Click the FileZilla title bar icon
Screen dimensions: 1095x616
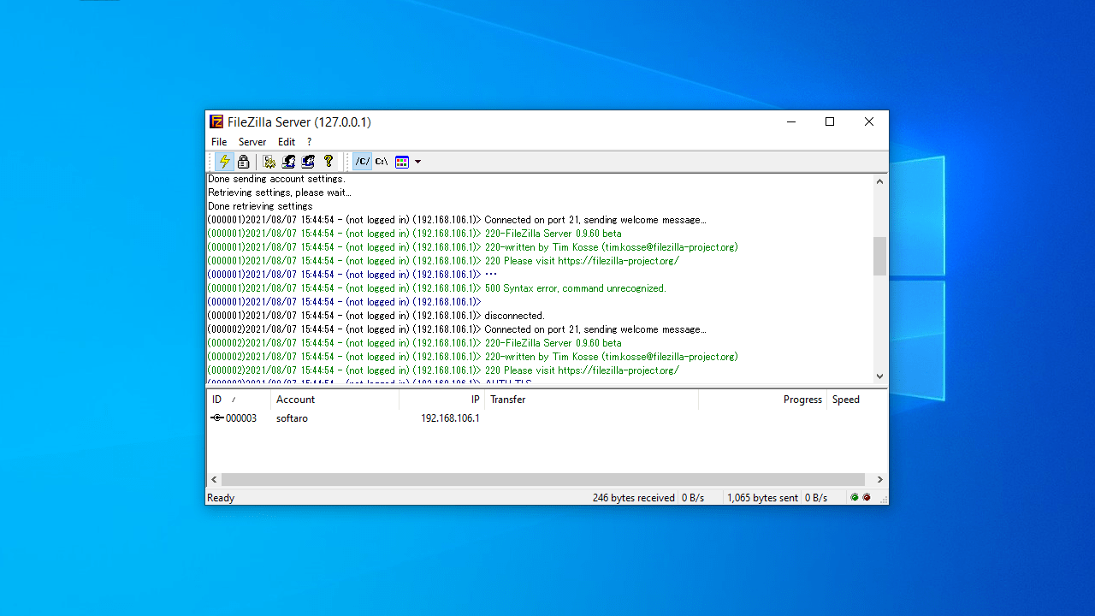(x=217, y=121)
